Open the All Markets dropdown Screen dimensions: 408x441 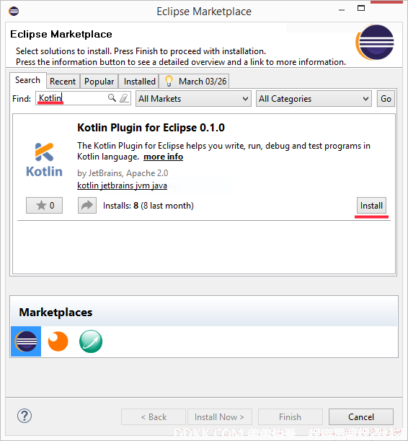point(193,99)
